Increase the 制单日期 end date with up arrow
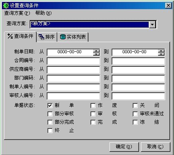The image size is (174, 155). (161, 51)
